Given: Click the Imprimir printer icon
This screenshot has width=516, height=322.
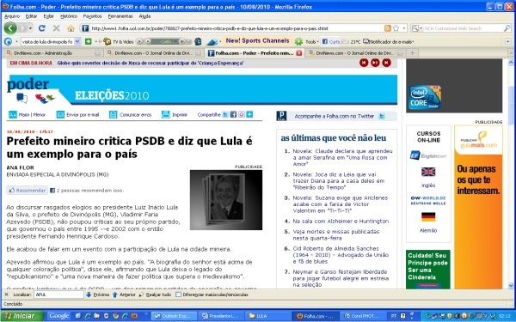Looking at the screenshot, I should coord(165,114).
